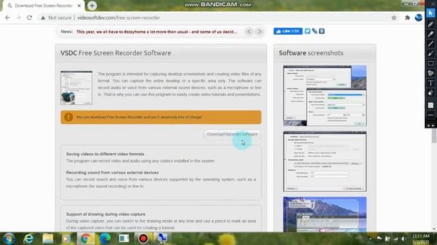This screenshot has width=437, height=245.
Task: Collapse the Bandicam drawing toolbar
Action: point(431,125)
